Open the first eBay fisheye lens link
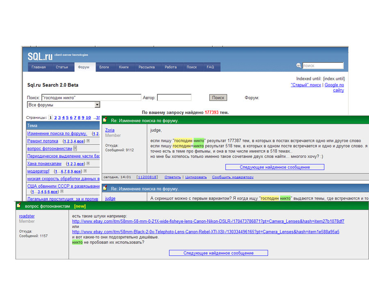Screen dimensions: 369x295 [208, 222]
